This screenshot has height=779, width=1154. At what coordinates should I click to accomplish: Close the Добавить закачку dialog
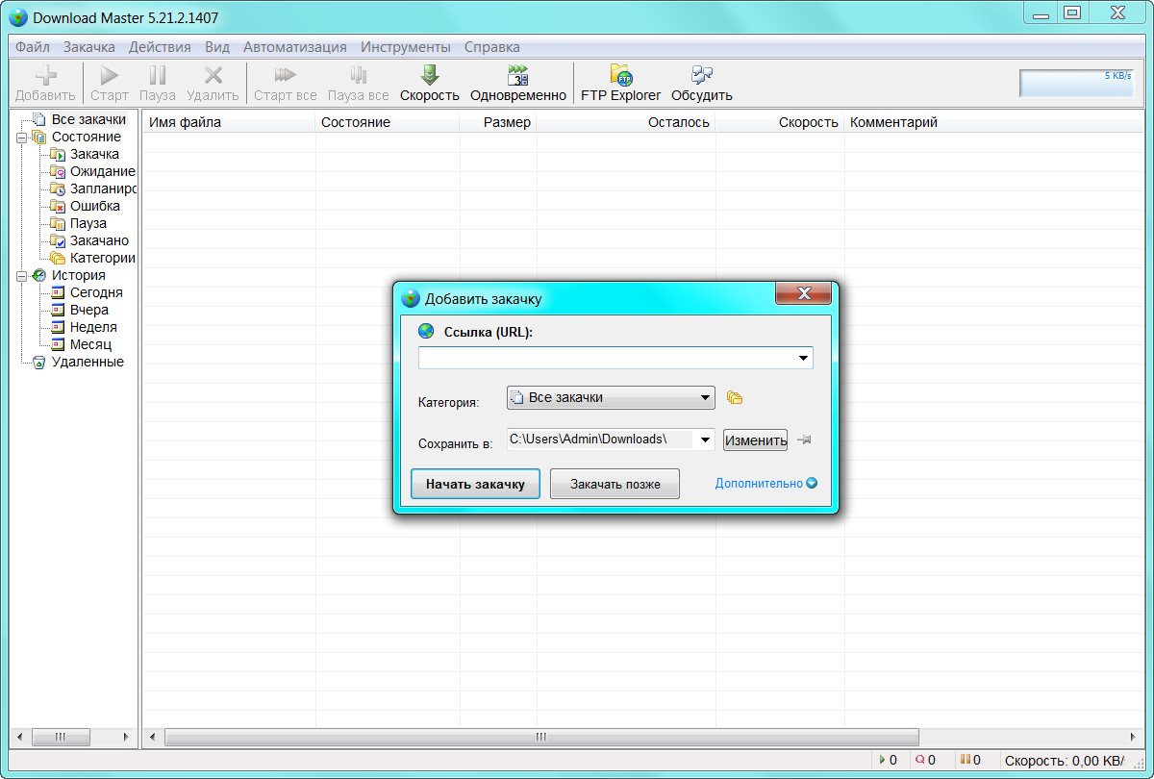[x=804, y=293]
